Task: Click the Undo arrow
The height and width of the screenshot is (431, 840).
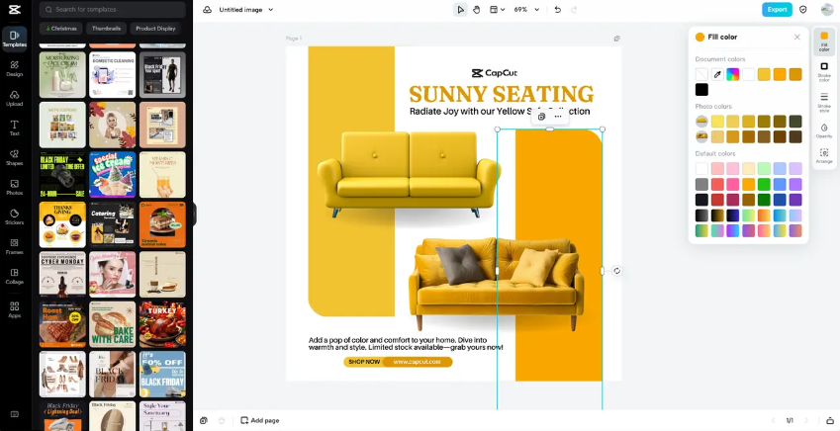Action: pos(558,10)
